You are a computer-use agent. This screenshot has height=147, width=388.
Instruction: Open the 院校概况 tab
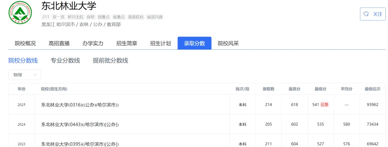[25, 44]
